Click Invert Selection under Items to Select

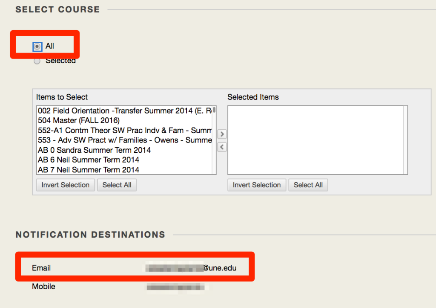(x=65, y=185)
